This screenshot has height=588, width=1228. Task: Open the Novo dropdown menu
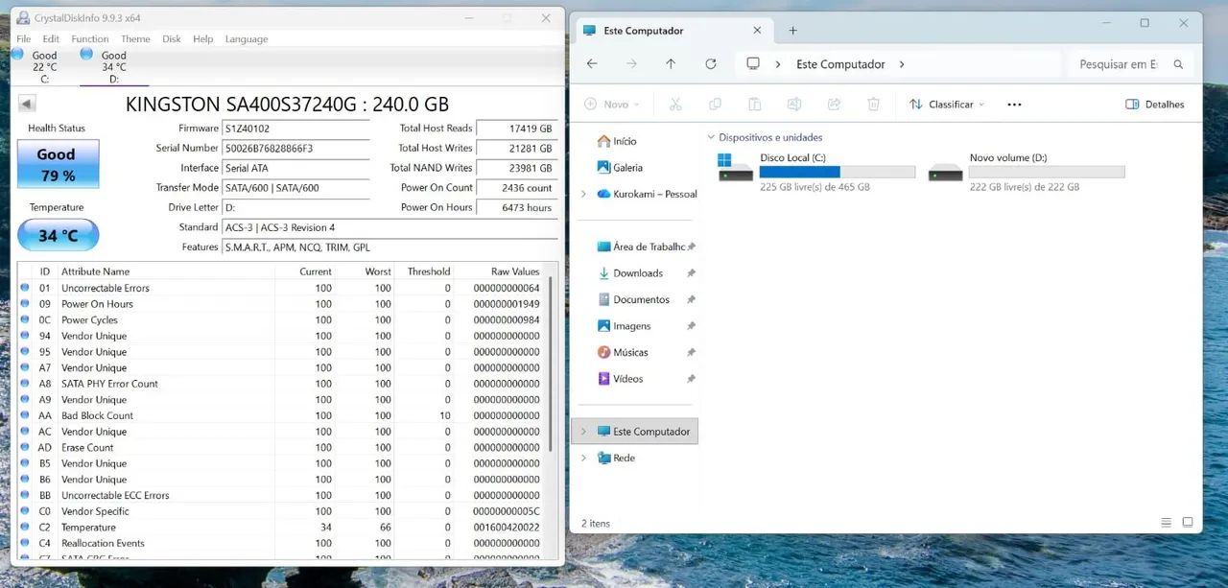coord(611,104)
